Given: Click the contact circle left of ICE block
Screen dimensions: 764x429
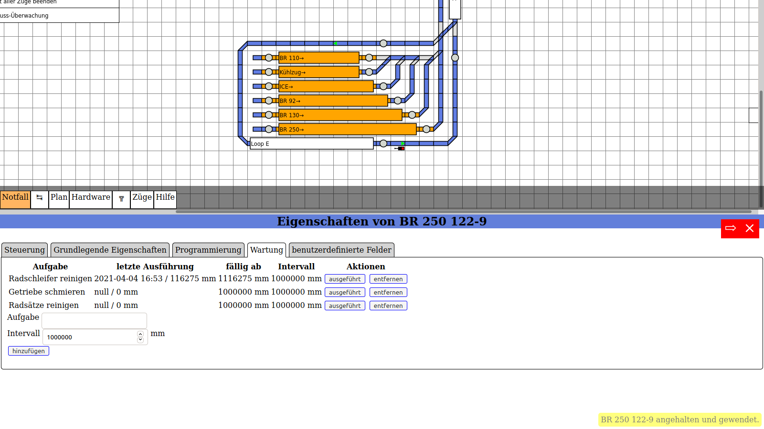Looking at the screenshot, I should (269, 86).
